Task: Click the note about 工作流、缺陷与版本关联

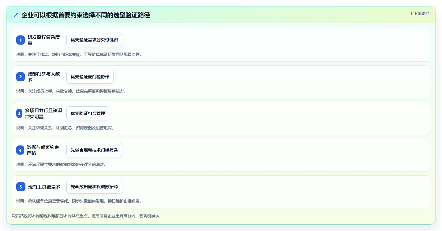Action: [79, 54]
